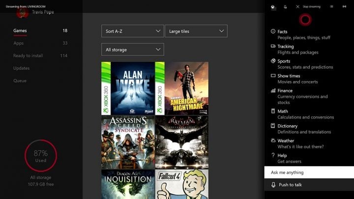Click the Sports ball icon
Image resolution: width=354 pixels, height=199 pixels.
[x=273, y=61]
